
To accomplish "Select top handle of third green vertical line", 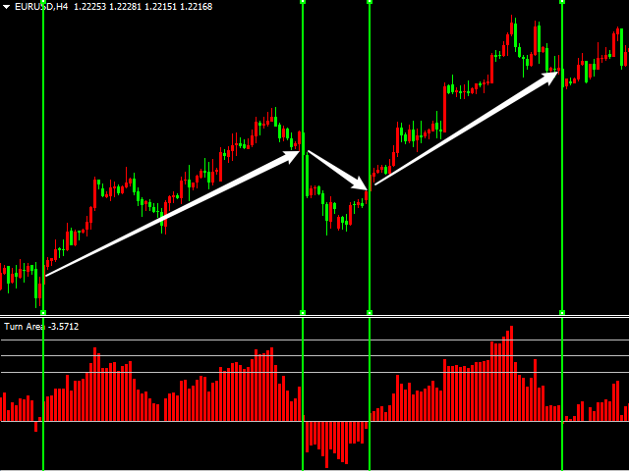I will click(x=370, y=2).
